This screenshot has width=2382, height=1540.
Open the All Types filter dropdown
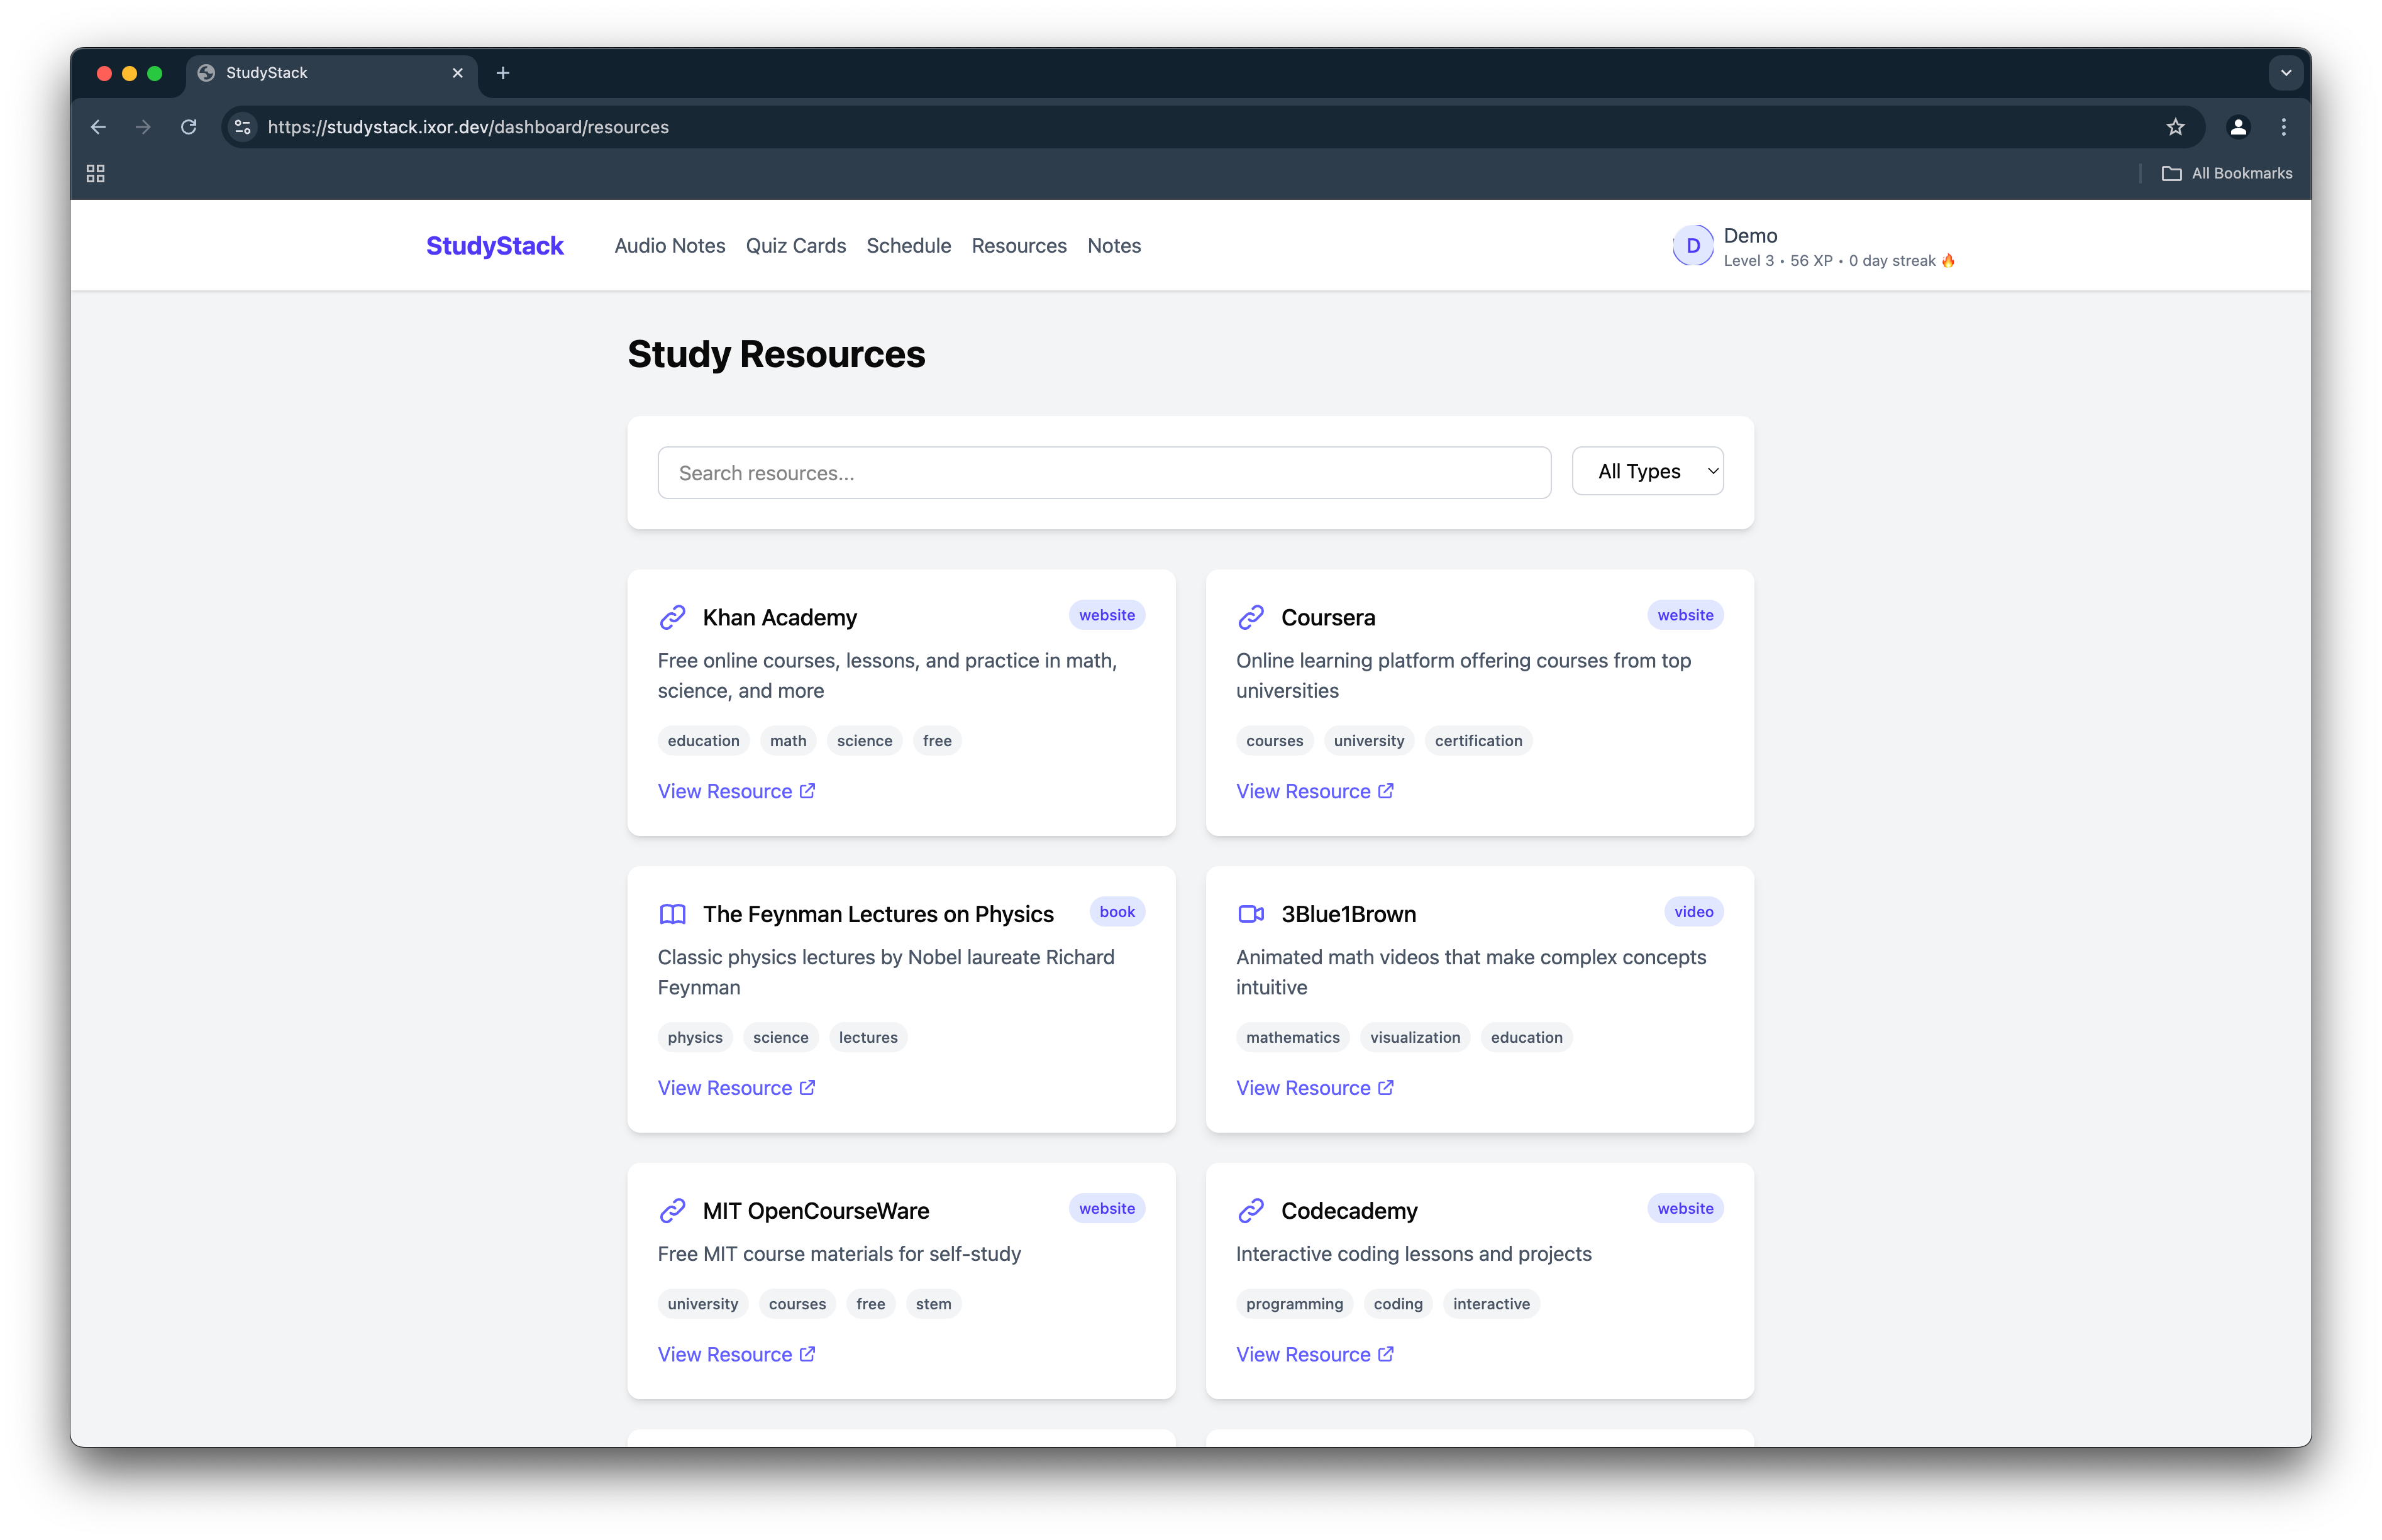click(1647, 471)
